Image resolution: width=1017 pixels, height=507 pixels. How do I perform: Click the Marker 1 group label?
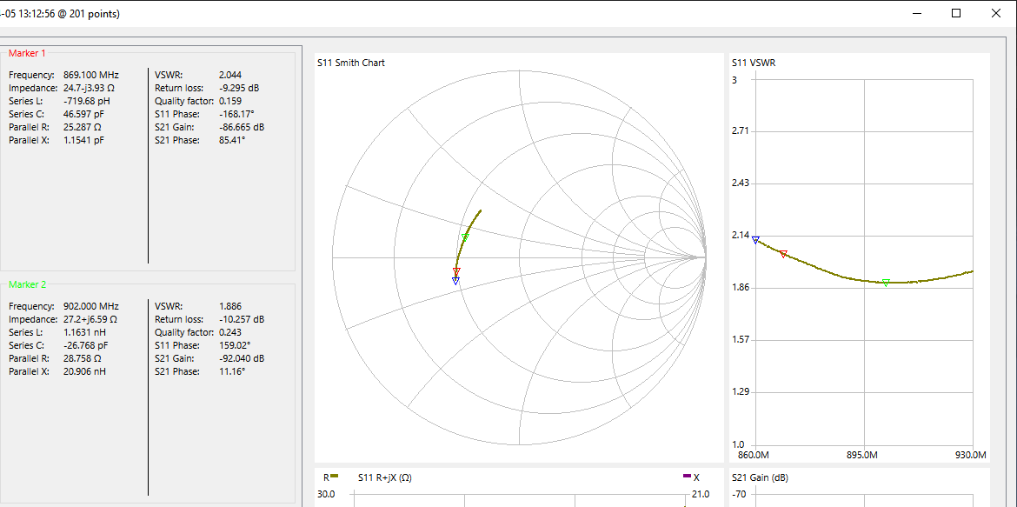pos(27,53)
